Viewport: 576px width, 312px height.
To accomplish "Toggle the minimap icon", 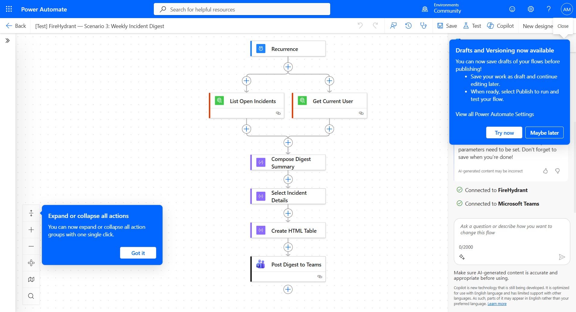I will [31, 279].
